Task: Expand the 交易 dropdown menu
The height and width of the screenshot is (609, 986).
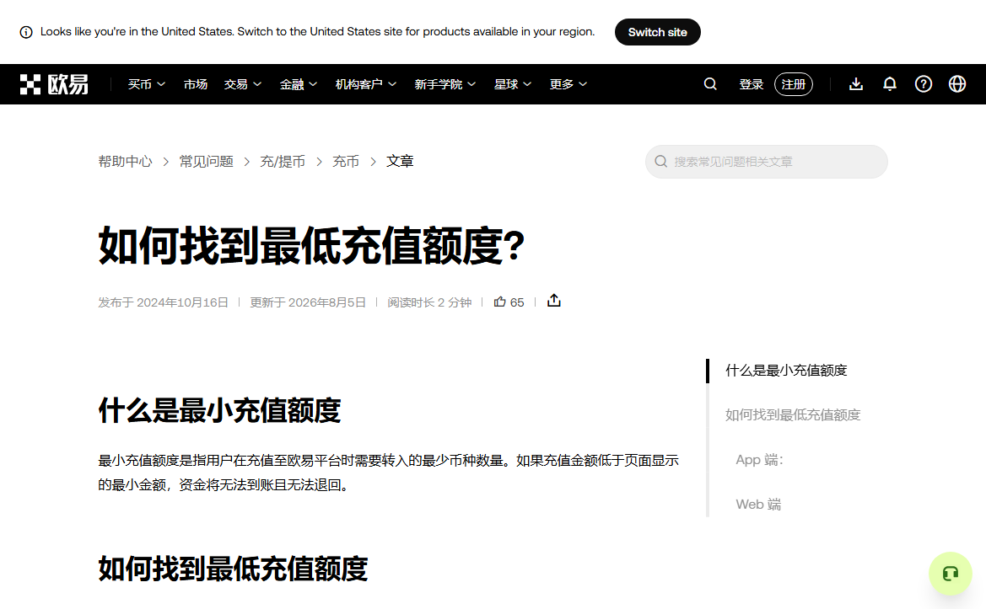Action: (x=243, y=84)
